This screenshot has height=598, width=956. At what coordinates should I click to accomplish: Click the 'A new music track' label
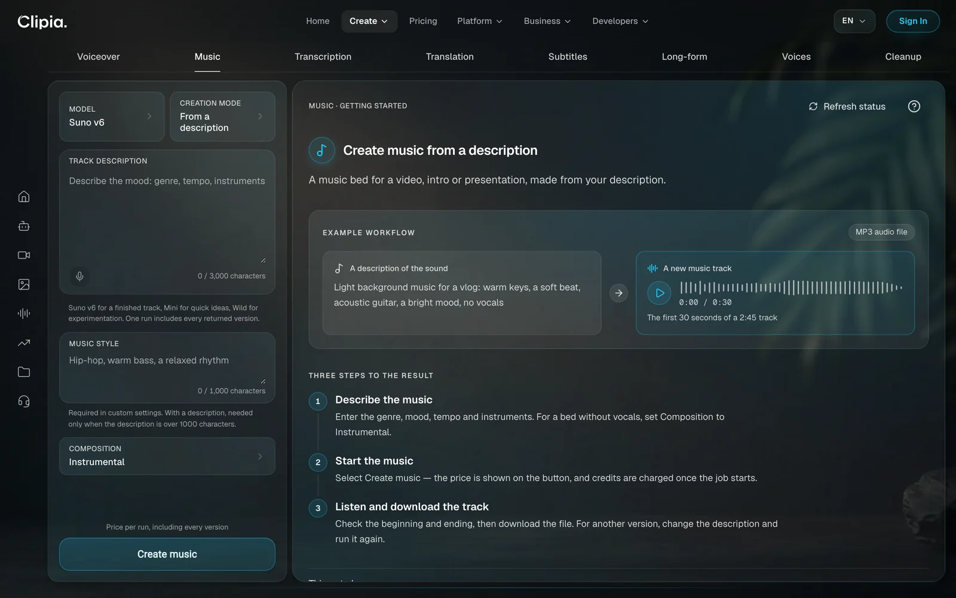click(697, 269)
